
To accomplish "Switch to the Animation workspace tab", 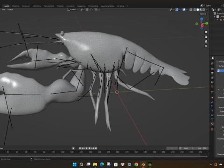I will tap(70, 6).
